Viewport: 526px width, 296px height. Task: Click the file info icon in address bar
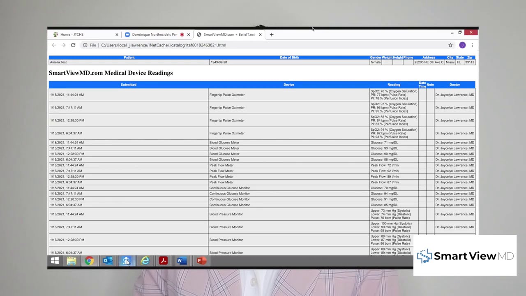coord(85,45)
